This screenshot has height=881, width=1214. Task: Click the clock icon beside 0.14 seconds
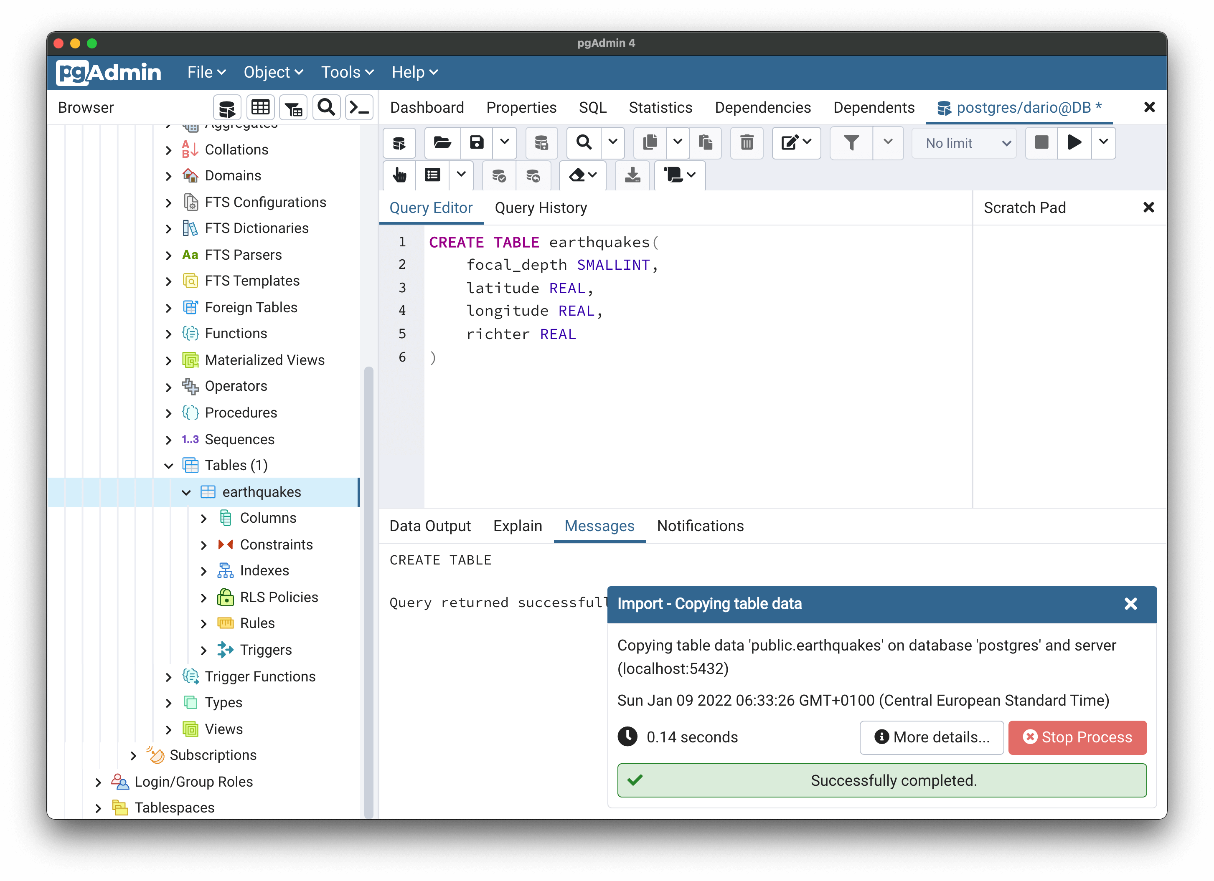click(627, 737)
